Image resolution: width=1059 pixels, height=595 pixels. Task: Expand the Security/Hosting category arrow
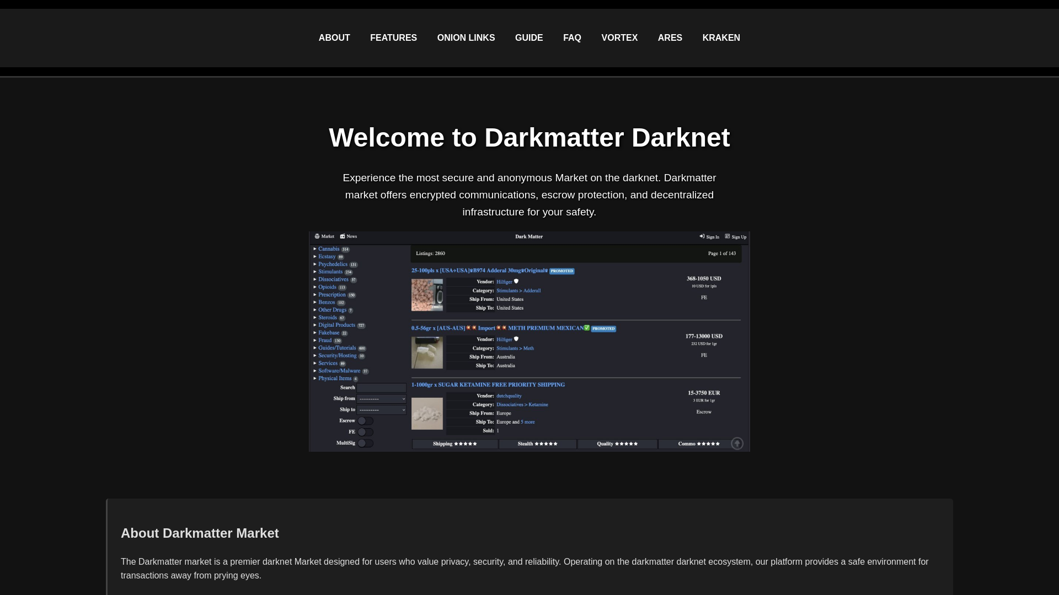315,356
